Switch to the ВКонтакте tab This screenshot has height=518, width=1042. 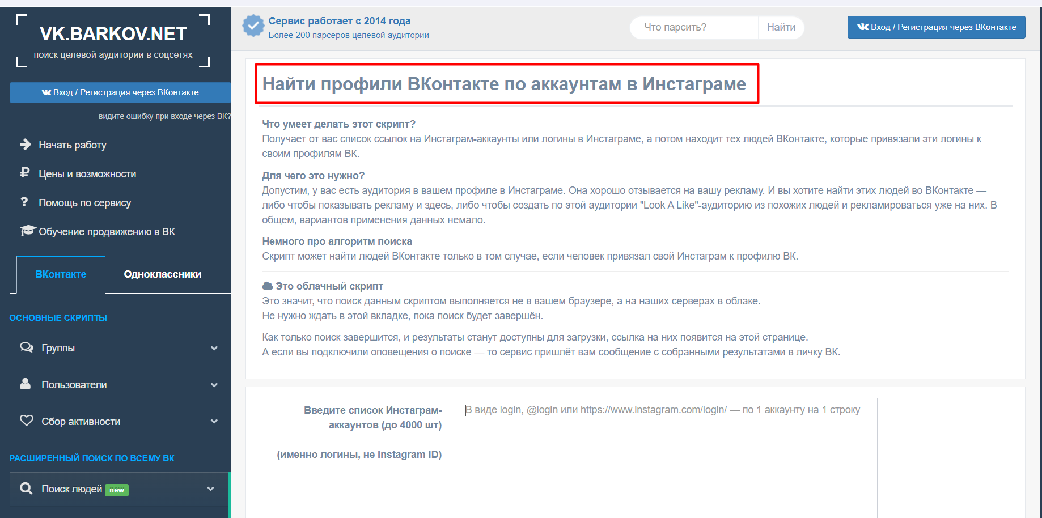pos(61,274)
